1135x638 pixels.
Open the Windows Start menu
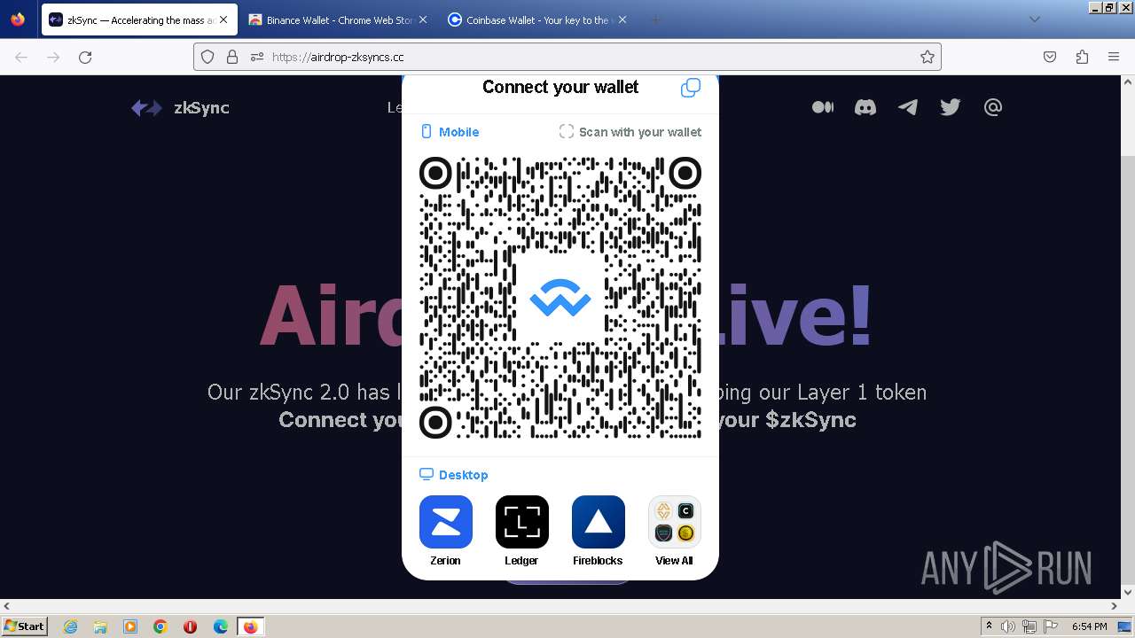(25, 626)
